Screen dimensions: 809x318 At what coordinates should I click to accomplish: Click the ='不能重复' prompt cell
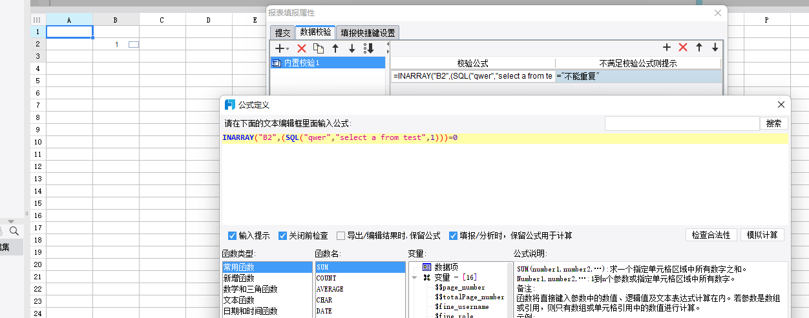click(638, 76)
